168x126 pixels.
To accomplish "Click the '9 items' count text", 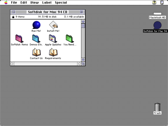I will pyautogui.click(x=20, y=17).
